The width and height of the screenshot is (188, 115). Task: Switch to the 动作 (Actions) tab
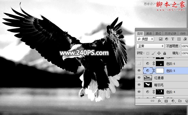183,34
